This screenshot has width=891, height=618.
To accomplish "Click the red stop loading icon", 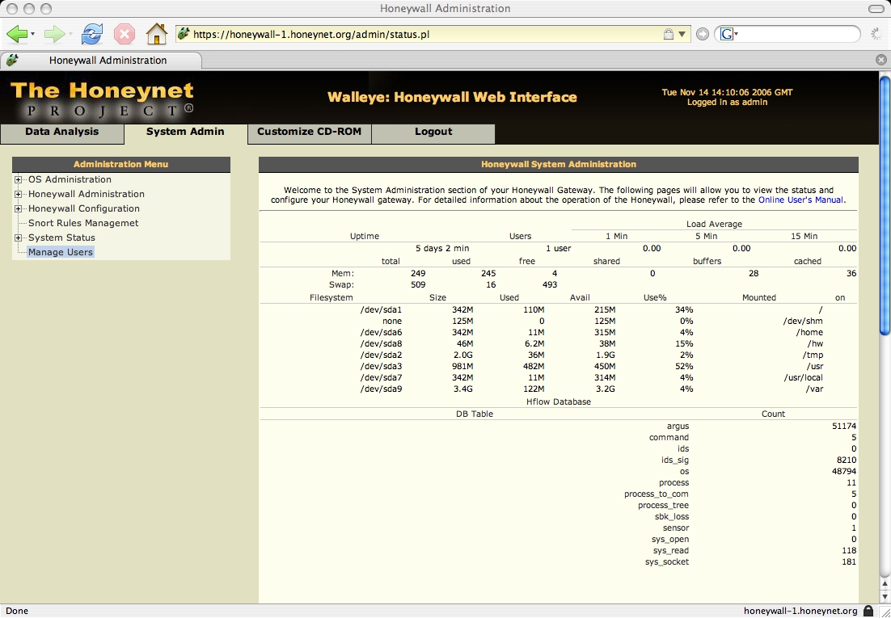I will point(125,34).
